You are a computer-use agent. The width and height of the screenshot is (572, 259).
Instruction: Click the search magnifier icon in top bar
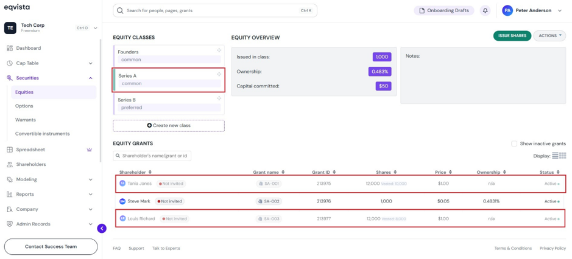tap(119, 10)
